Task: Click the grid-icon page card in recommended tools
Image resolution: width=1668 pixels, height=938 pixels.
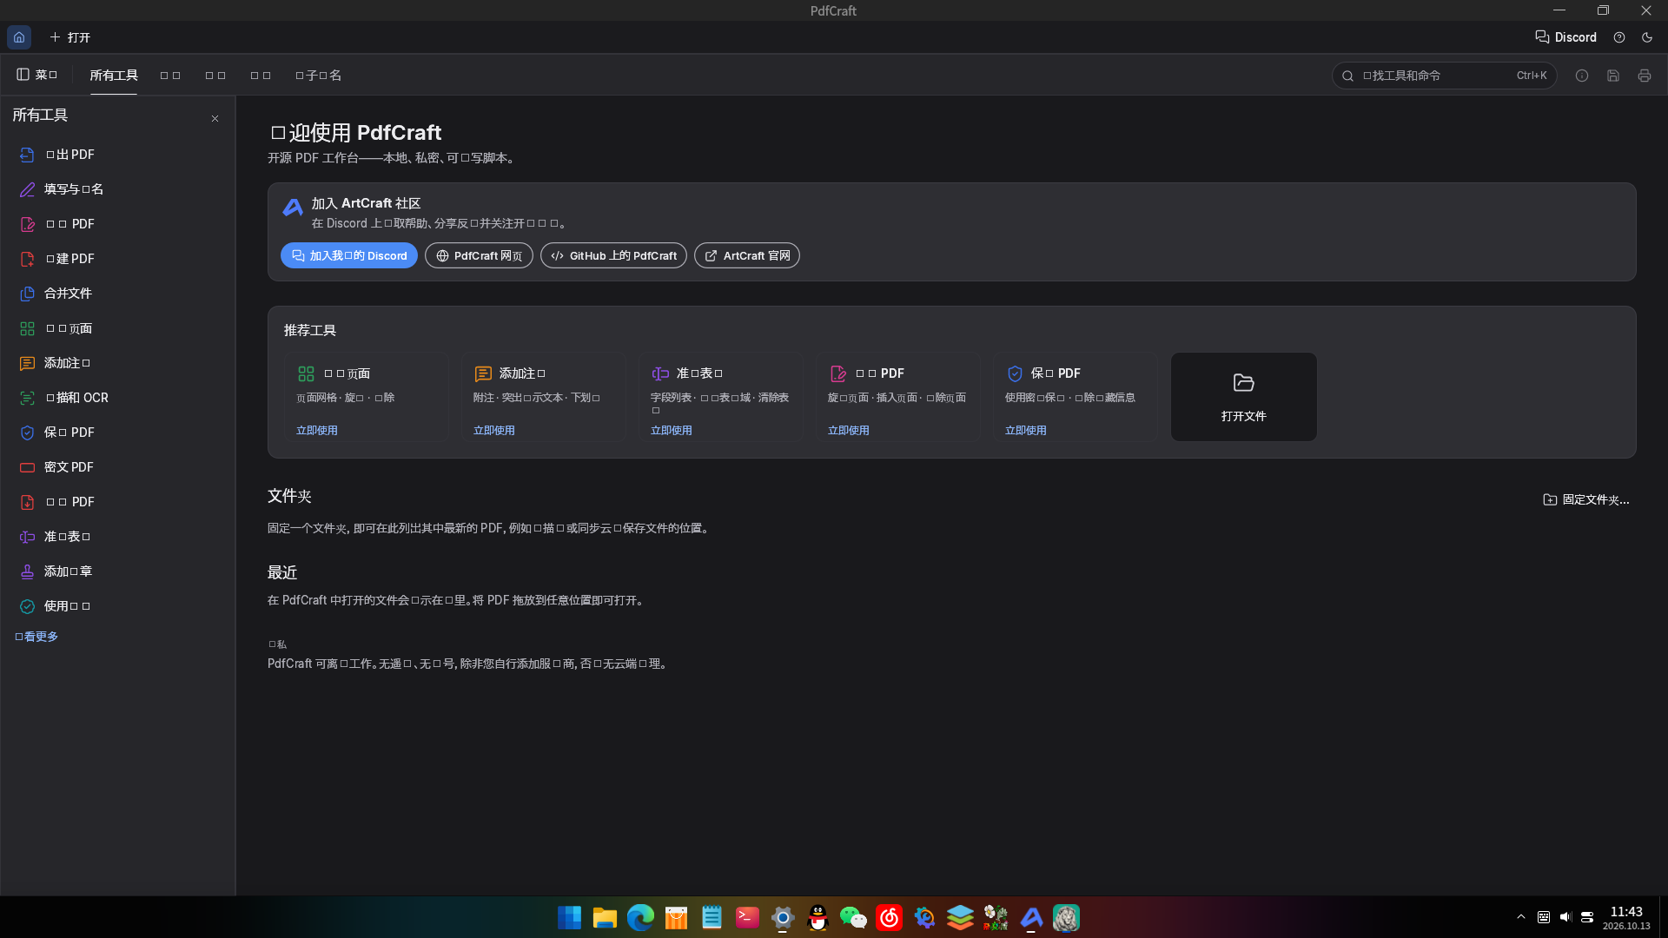Action: coord(367,397)
